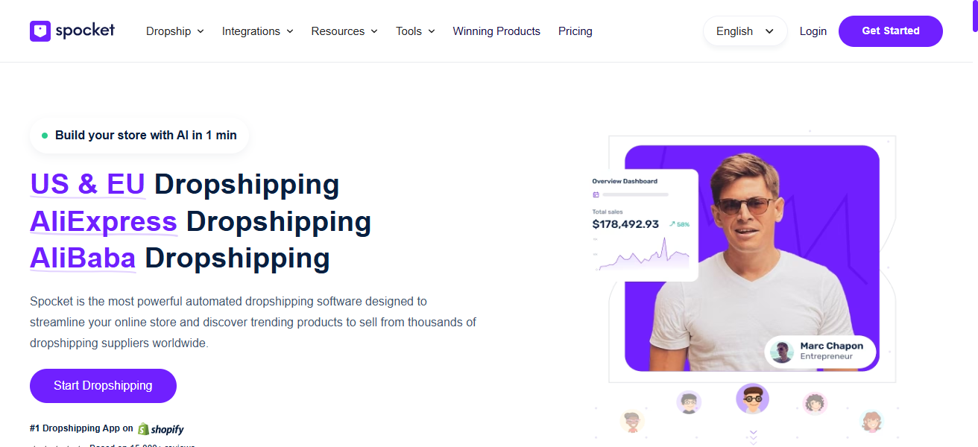Select the leftmost cartoon avatar

tap(632, 422)
